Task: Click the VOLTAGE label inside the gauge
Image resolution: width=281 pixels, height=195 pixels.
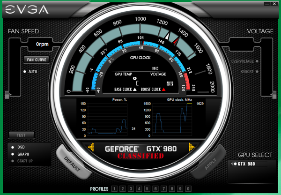Action: [x=158, y=74]
